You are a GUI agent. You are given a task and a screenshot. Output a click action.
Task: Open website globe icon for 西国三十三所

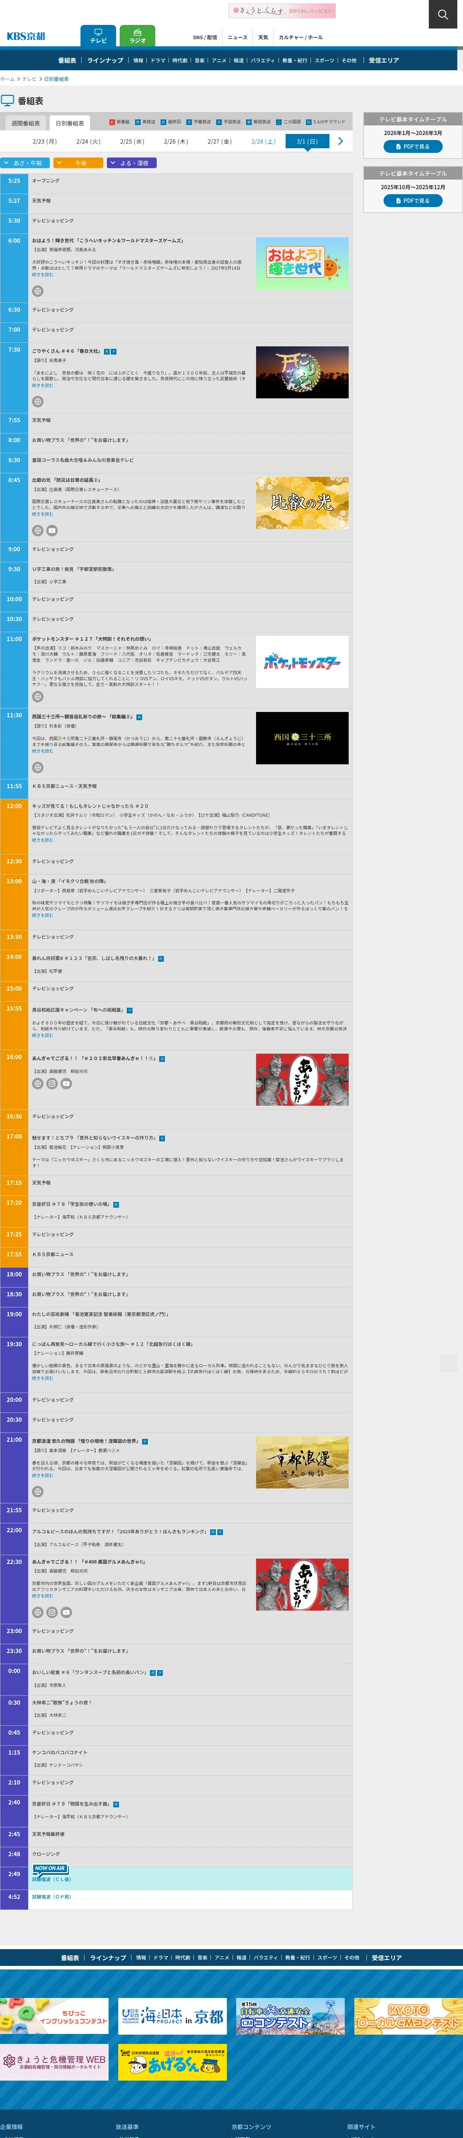coord(37,768)
